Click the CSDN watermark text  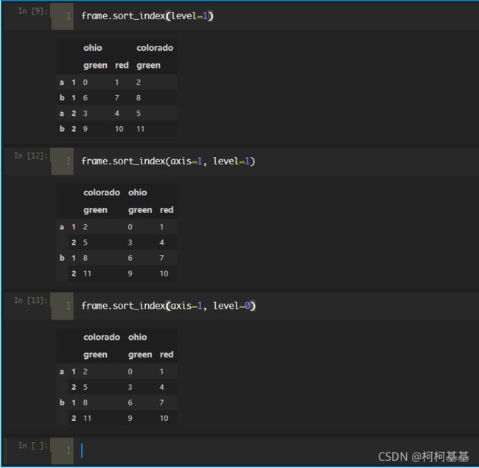(x=423, y=456)
